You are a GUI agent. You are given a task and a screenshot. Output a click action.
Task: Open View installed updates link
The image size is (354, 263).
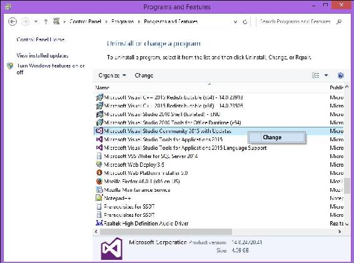point(43,56)
